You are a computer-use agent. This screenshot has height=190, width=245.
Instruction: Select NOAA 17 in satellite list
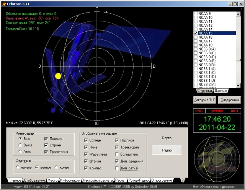(205, 41)
